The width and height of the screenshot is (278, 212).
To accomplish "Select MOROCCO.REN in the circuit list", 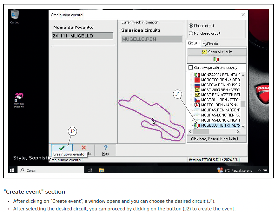I will point(220,80).
